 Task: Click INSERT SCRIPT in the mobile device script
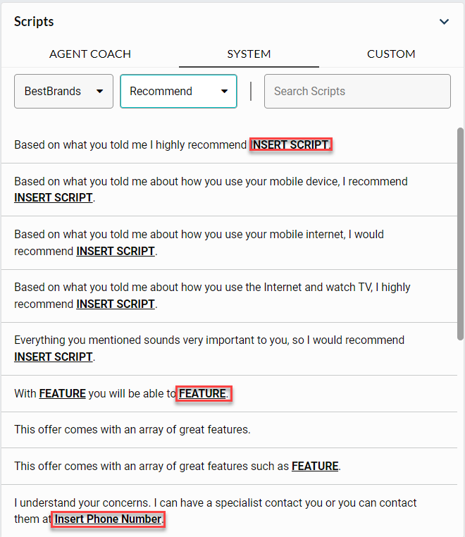[54, 198]
